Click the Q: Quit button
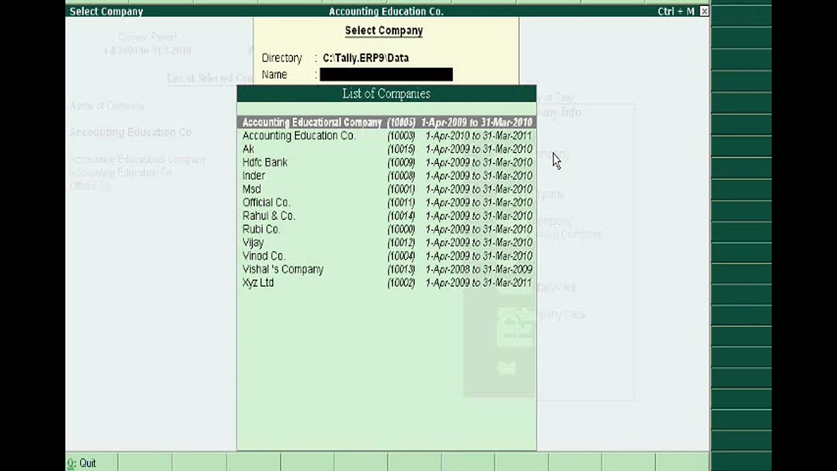Viewport: 837px width, 471px height. (x=82, y=463)
